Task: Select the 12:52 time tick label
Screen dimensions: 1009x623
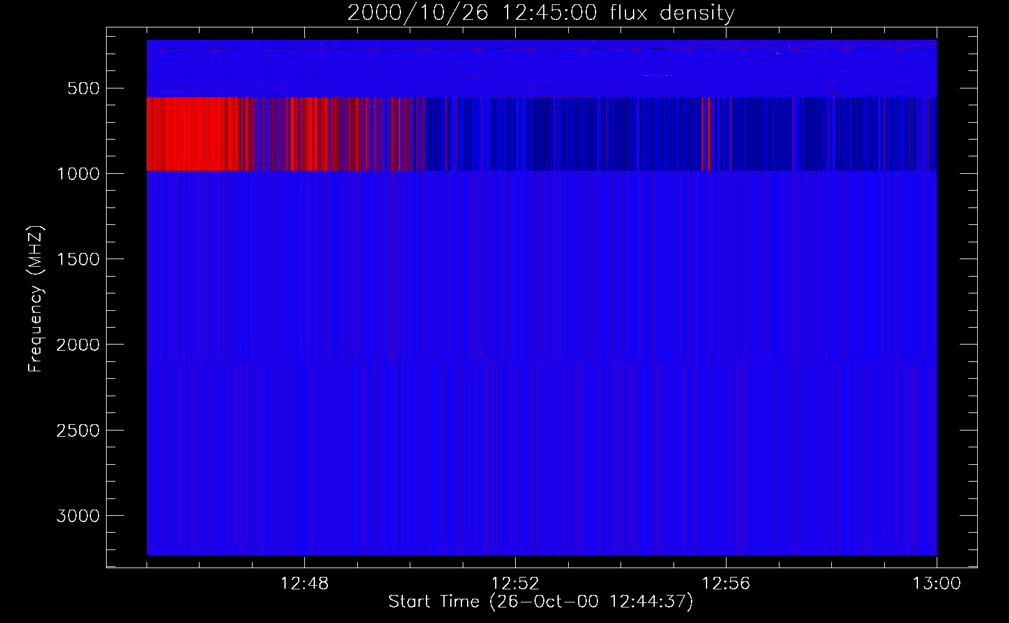Action: [515, 584]
